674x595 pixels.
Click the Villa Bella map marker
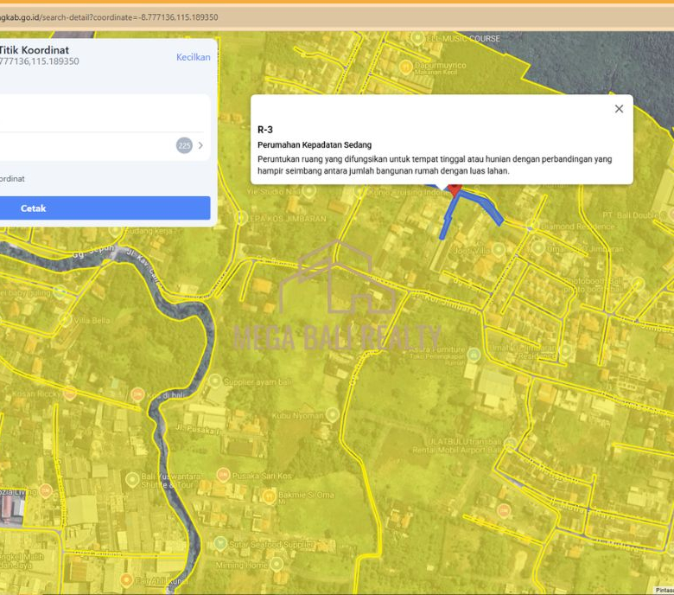(65, 320)
